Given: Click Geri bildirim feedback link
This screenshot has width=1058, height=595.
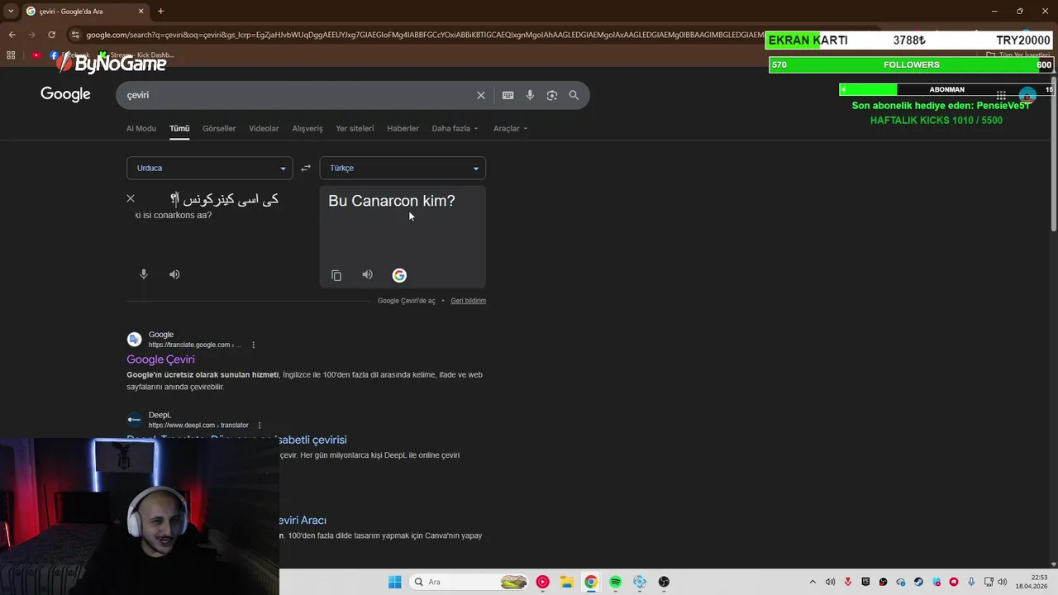Looking at the screenshot, I should point(468,301).
